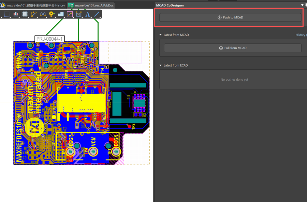Choose the Polygon Pour tool
Viewport: 307px width, 202px height.
pos(61,14)
